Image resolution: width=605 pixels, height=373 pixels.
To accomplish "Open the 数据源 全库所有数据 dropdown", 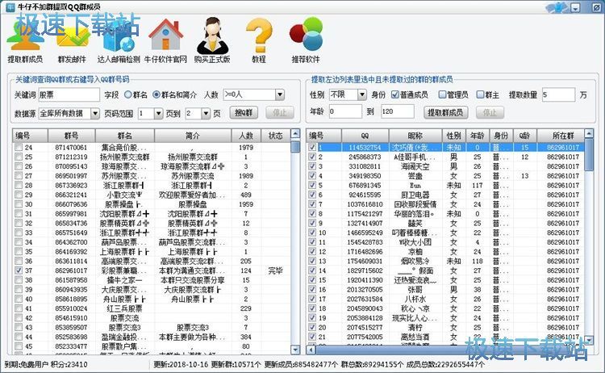I will point(95,114).
